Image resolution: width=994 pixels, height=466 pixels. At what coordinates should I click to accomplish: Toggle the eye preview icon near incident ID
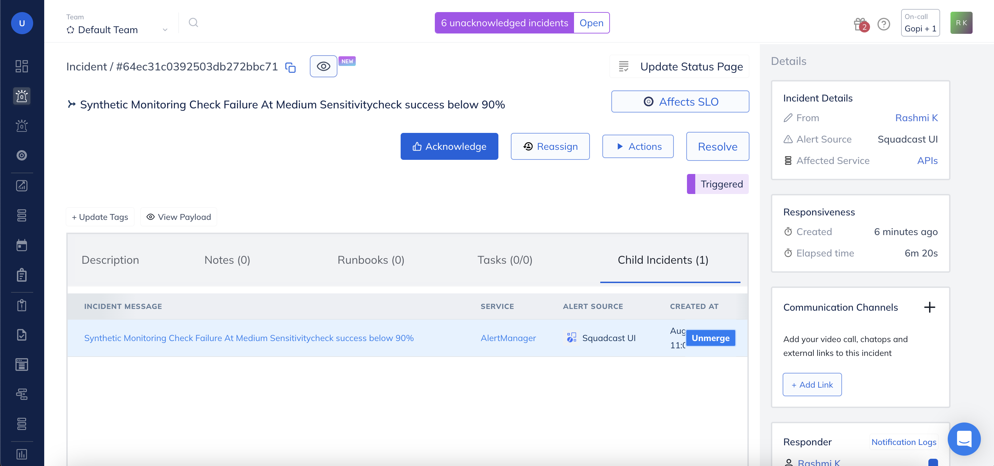323,66
